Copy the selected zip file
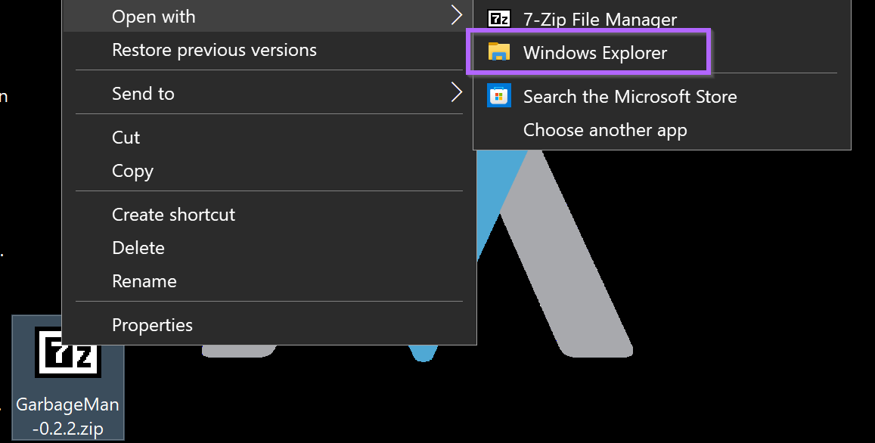Image resolution: width=875 pixels, height=443 pixels. pos(132,171)
